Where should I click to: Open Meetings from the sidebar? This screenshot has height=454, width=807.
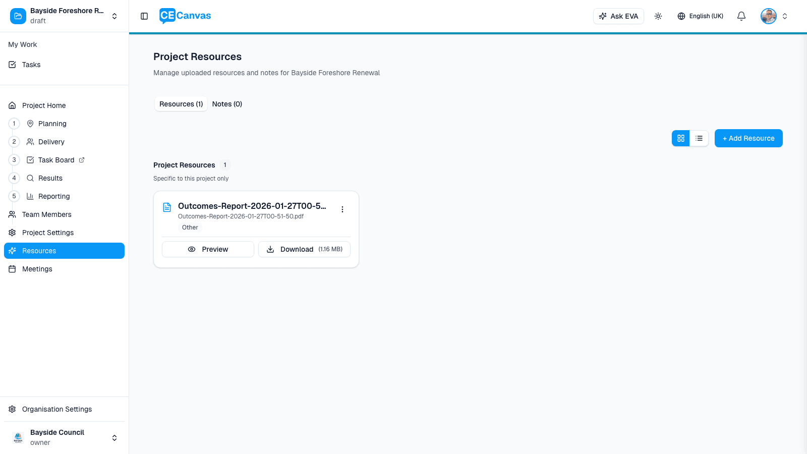[37, 269]
